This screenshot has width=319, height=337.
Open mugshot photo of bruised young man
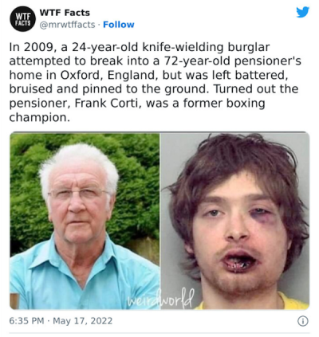235,221
